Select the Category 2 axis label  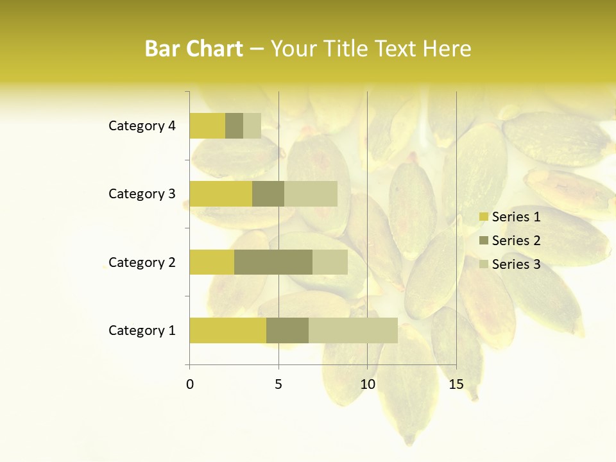click(x=142, y=262)
